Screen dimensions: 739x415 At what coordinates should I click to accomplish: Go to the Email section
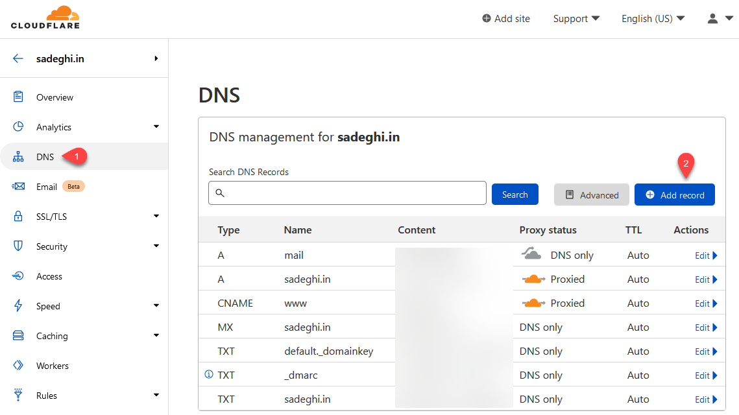point(47,187)
